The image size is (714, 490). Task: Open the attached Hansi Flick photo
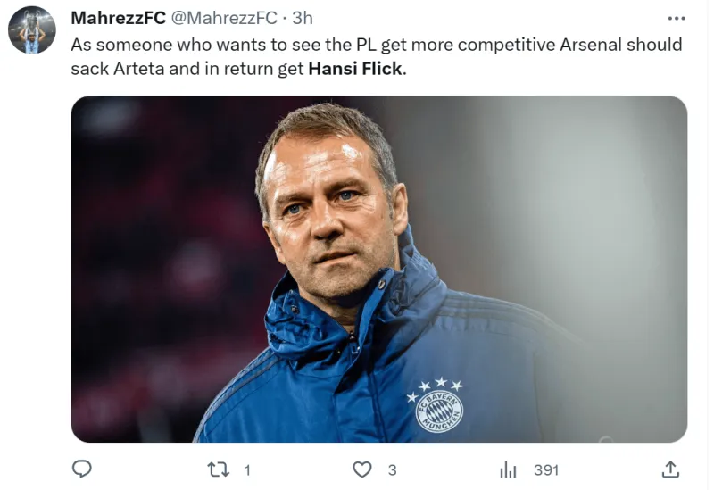pos(378,269)
